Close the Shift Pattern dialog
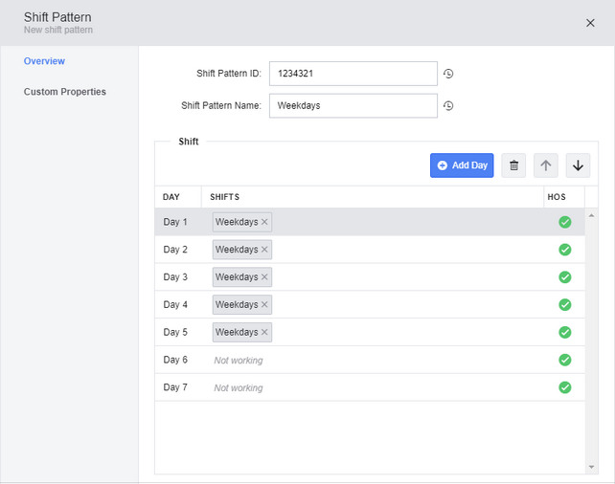615x484 pixels. pos(590,23)
